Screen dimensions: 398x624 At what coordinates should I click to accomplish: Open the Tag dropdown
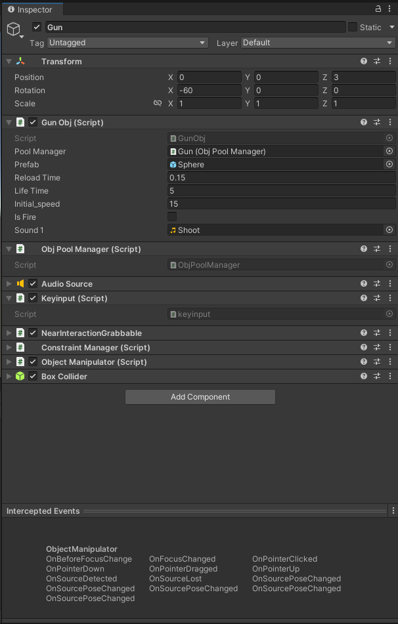[127, 43]
